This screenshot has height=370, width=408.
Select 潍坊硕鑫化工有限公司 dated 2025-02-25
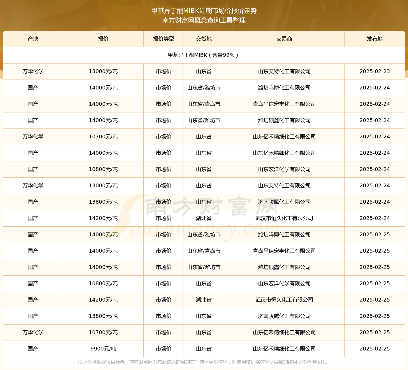coord(284,267)
